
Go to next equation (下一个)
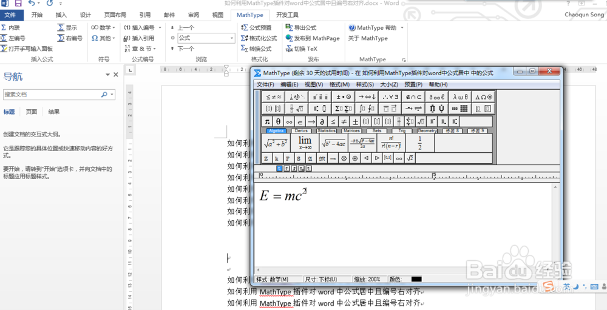(183, 49)
